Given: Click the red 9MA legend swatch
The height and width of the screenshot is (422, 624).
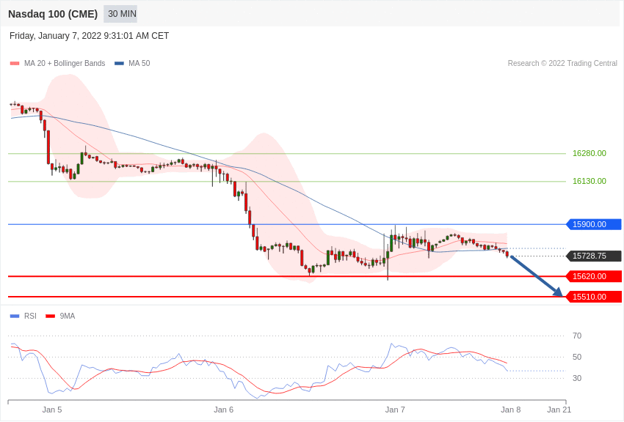Looking at the screenshot, I should point(51,316).
